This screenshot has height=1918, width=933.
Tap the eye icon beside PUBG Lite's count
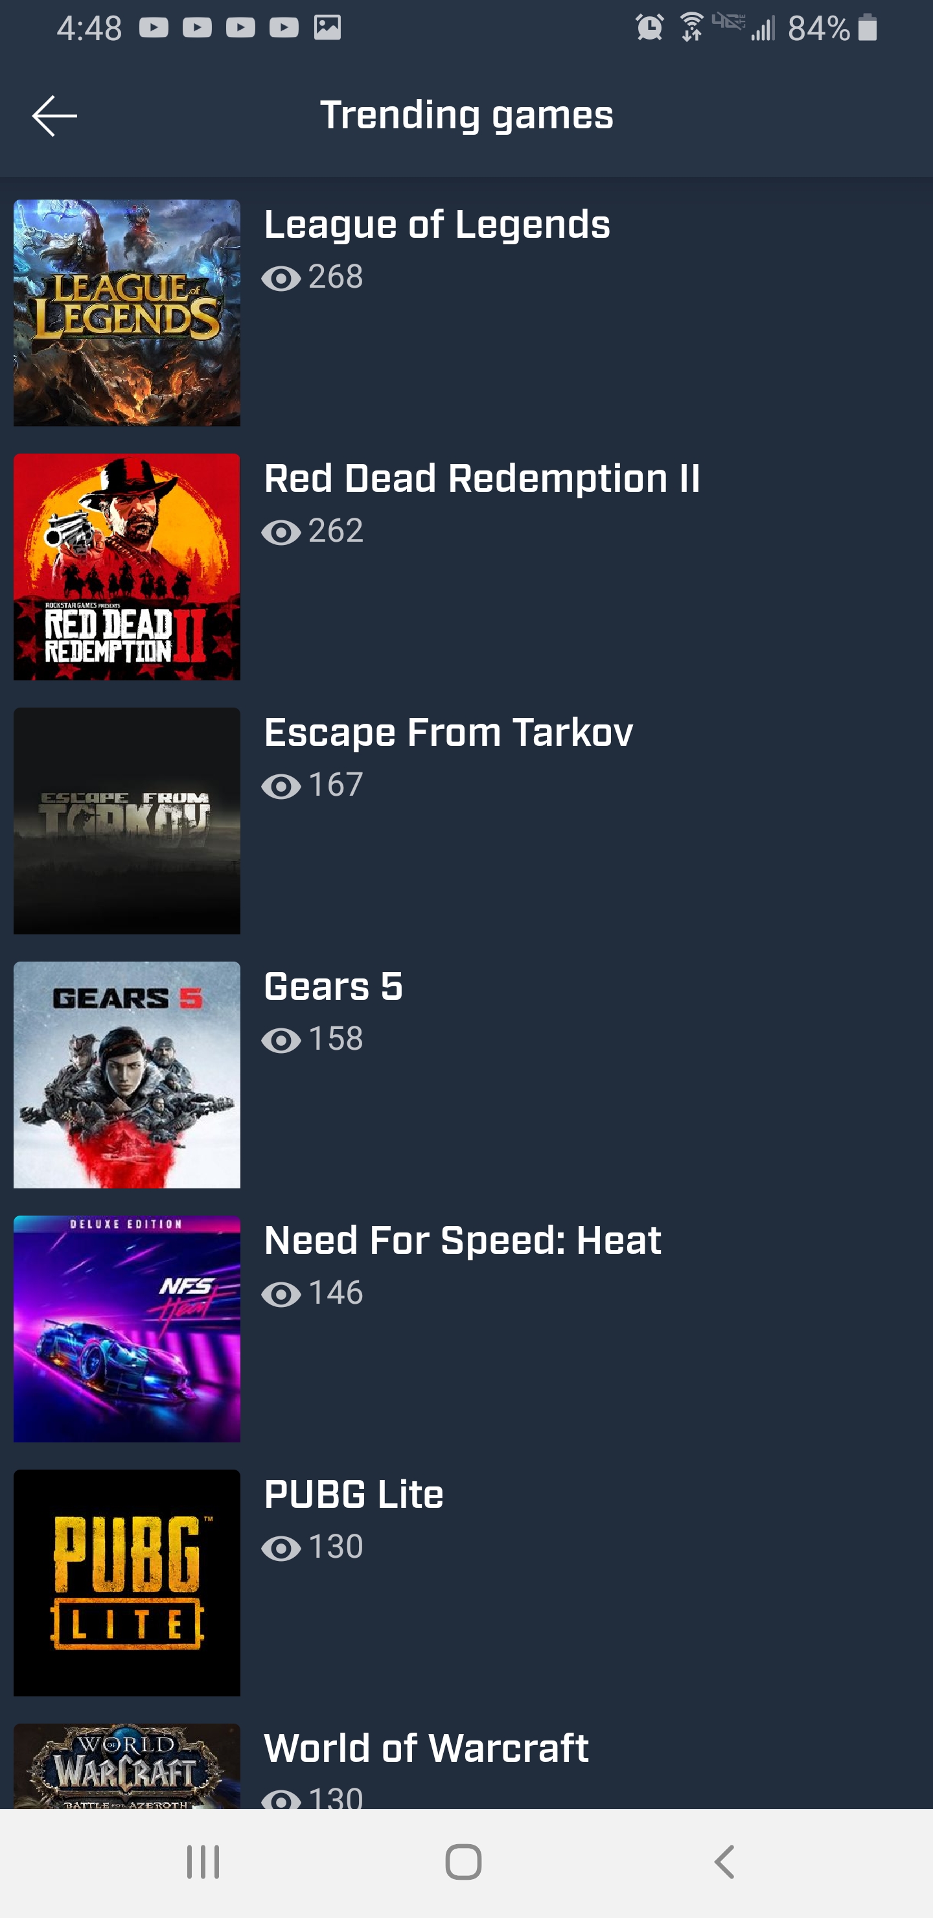click(x=281, y=1548)
